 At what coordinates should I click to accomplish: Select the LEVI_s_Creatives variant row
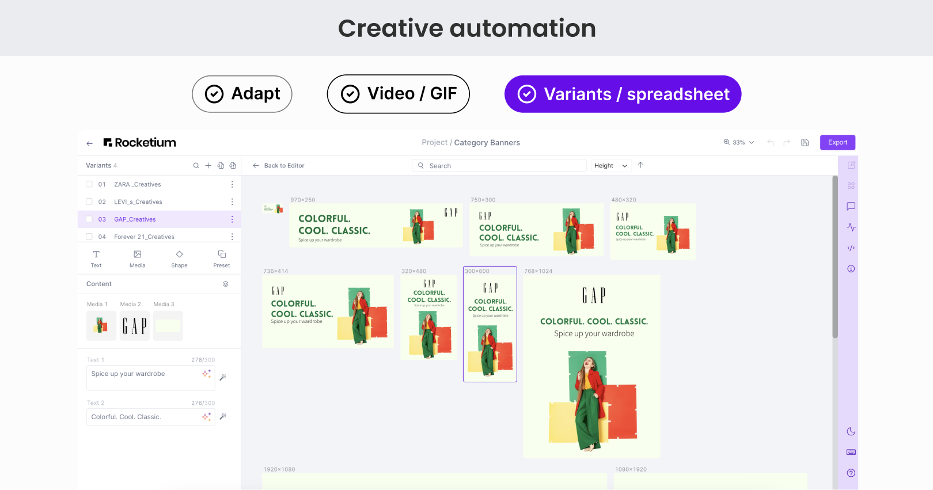tap(159, 202)
